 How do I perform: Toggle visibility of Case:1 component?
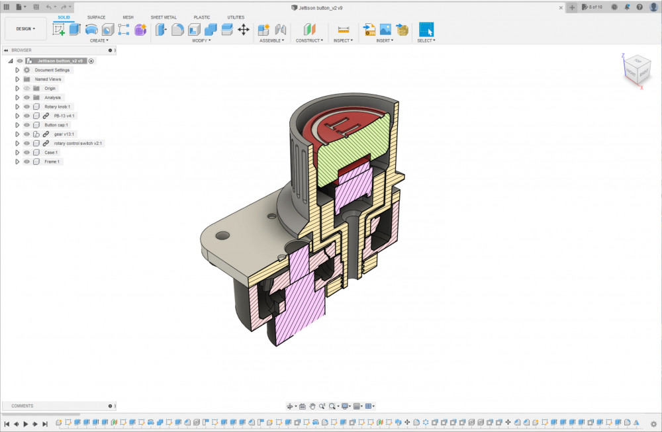[27, 152]
